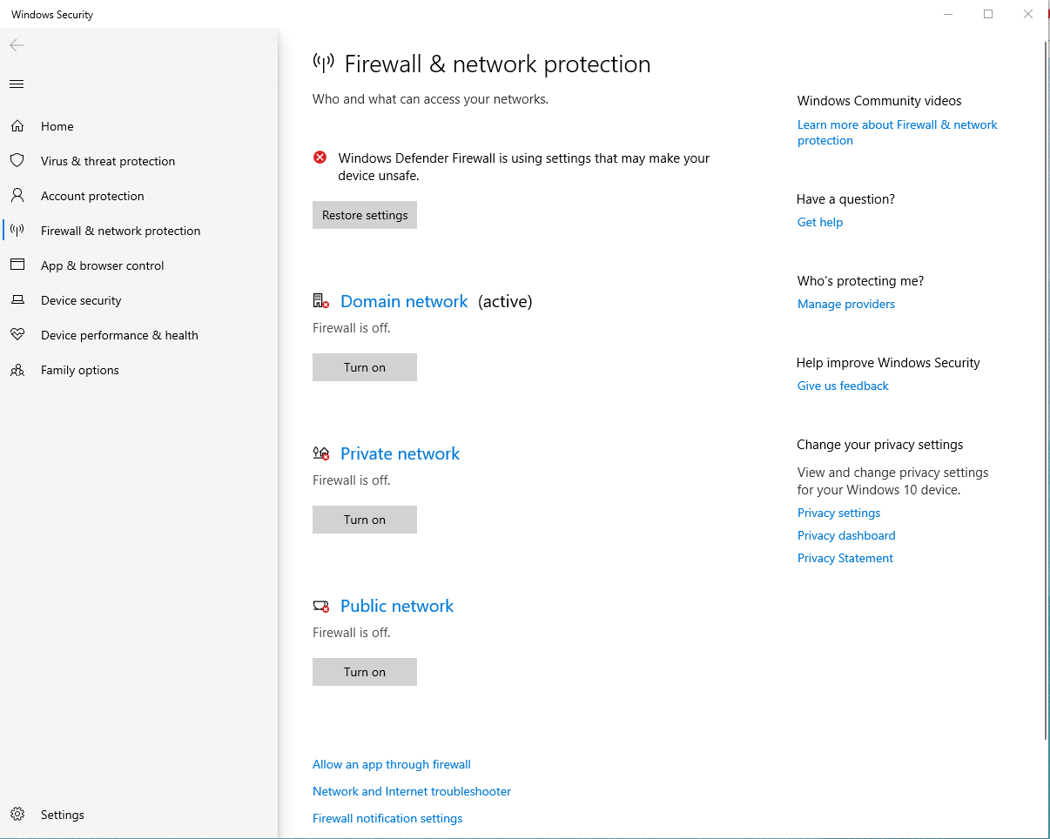
Task: Open Account protection section
Action: coord(92,196)
